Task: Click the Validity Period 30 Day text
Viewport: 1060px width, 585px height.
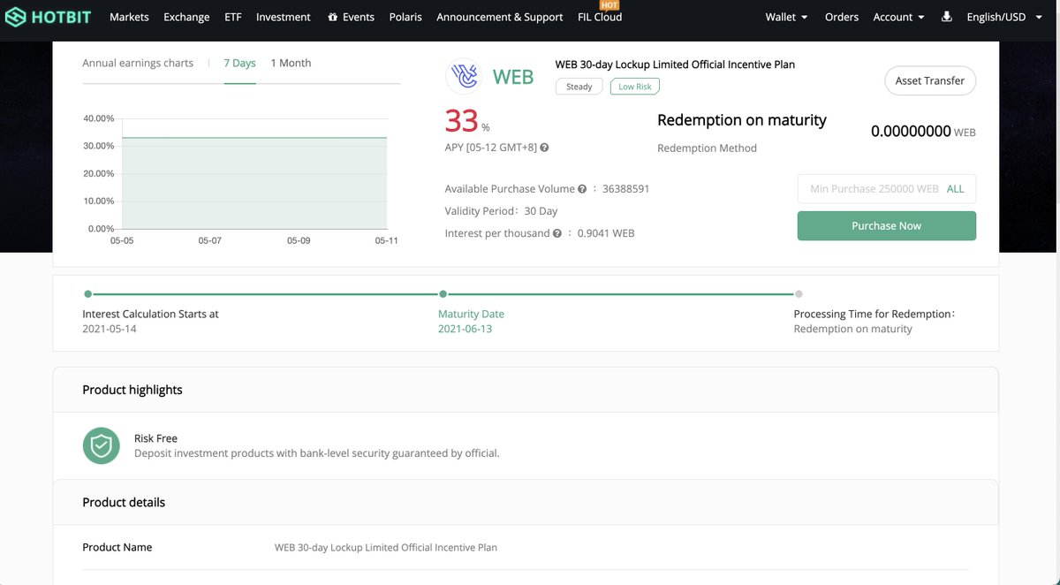Action: pos(501,211)
